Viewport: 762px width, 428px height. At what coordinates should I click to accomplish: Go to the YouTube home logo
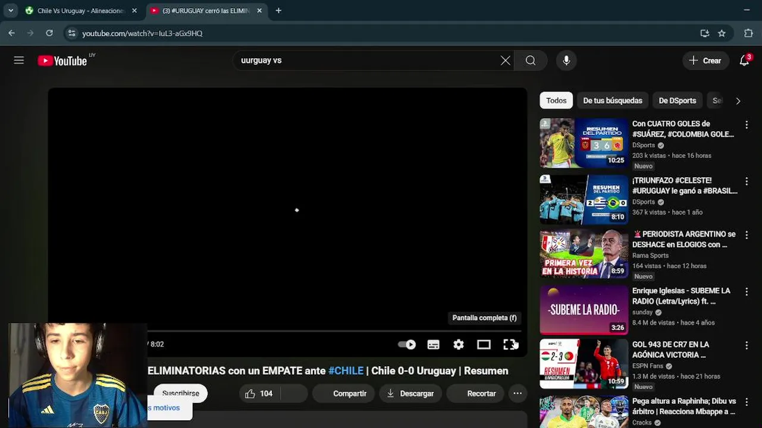tap(62, 60)
